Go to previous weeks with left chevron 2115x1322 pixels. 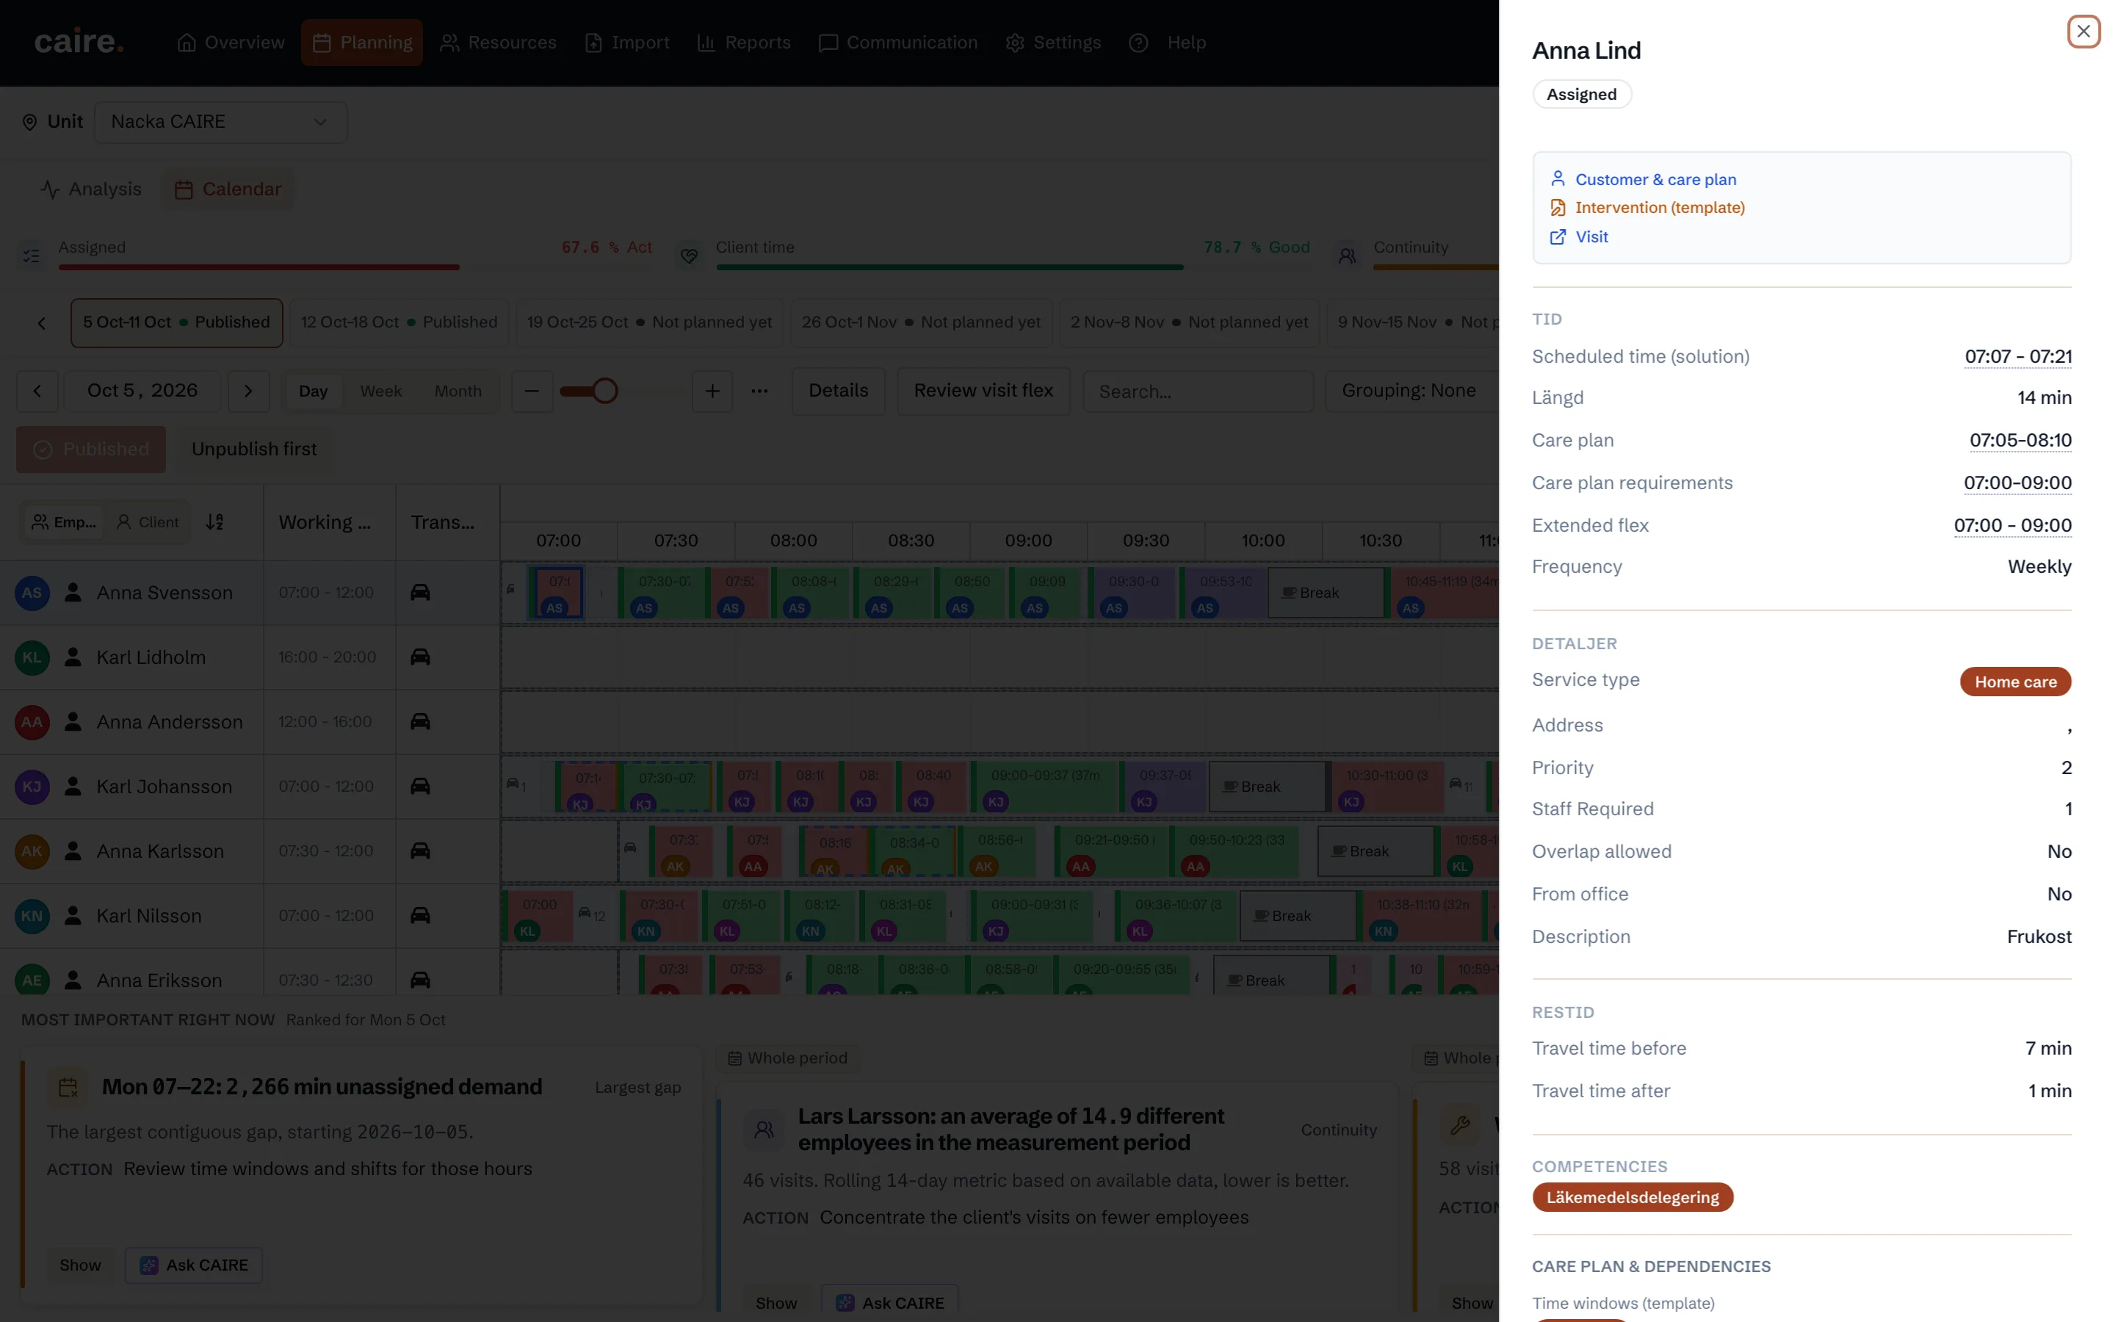coord(41,322)
